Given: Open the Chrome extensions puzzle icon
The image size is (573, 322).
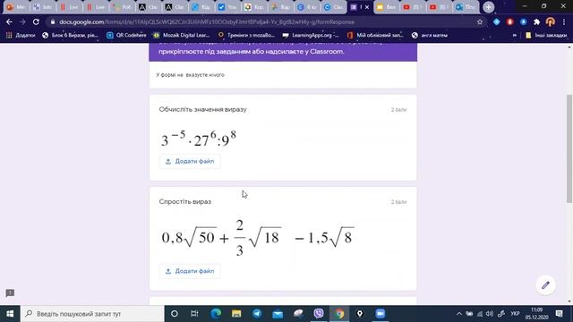Looking at the screenshot, I should (x=536, y=21).
